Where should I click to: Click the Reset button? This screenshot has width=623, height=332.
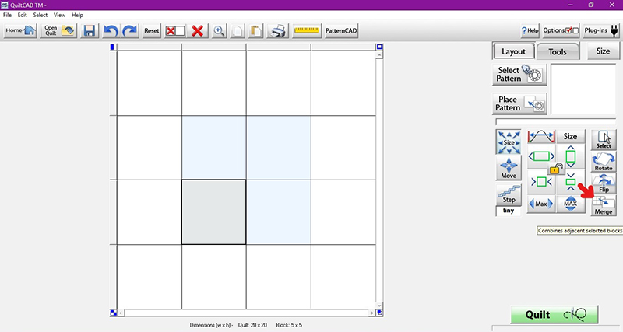pyautogui.click(x=151, y=30)
